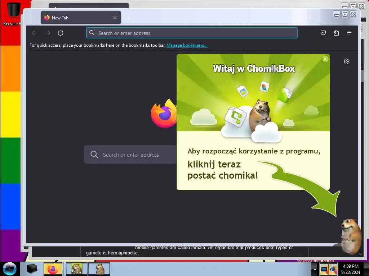Open a new tab with plus button
Screen dimensions: 369x276
click(x=129, y=18)
